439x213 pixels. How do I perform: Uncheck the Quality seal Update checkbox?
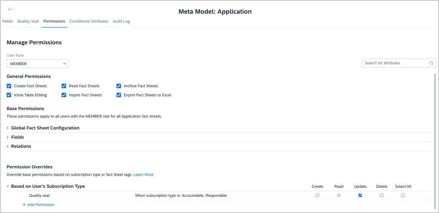click(360, 195)
